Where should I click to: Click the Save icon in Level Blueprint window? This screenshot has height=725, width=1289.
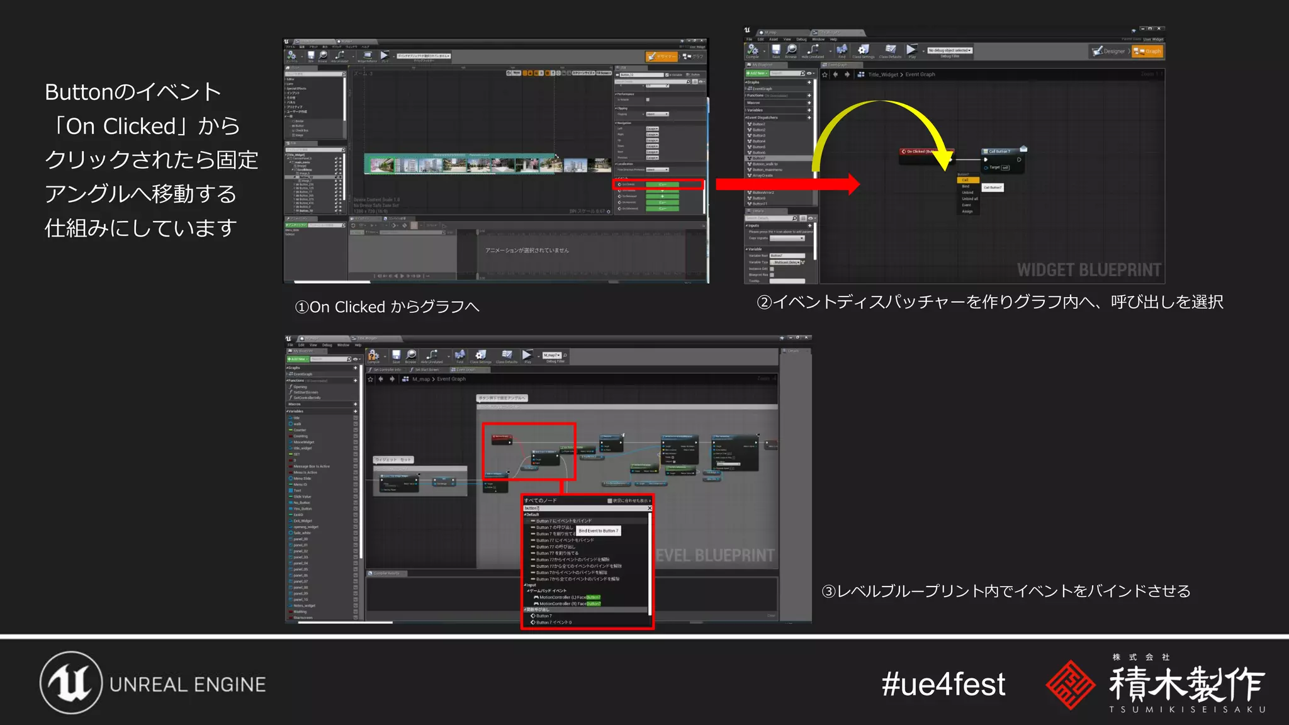click(396, 357)
